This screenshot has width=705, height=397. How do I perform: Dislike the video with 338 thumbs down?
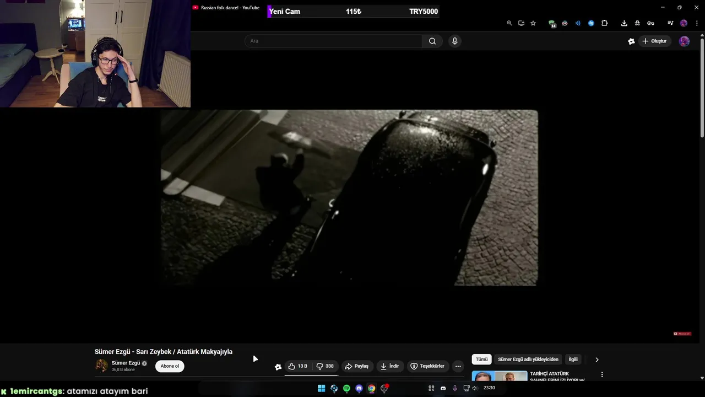325,366
